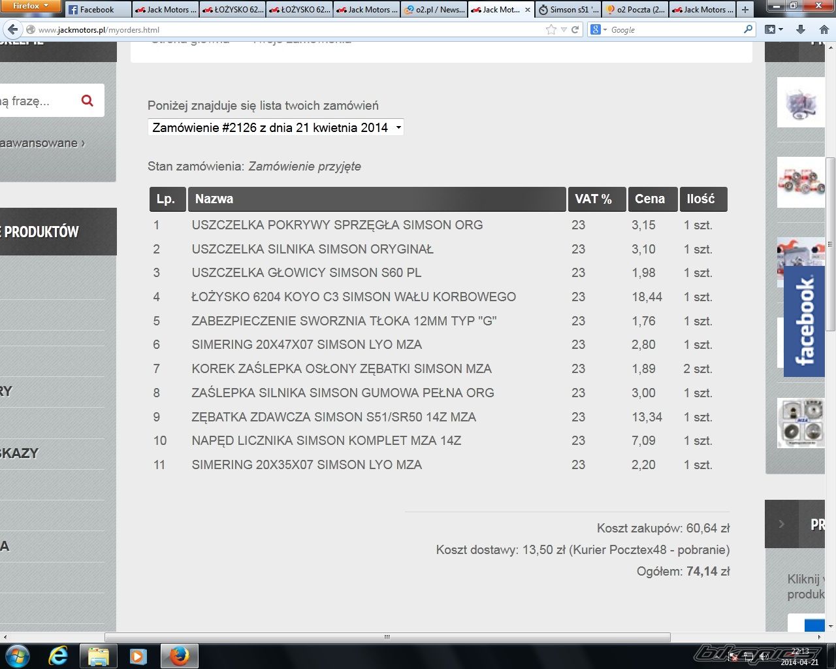Click in the Google search field
This screenshot has width=836, height=669.
coord(673,29)
